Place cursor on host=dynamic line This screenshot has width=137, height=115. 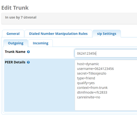point(88,64)
